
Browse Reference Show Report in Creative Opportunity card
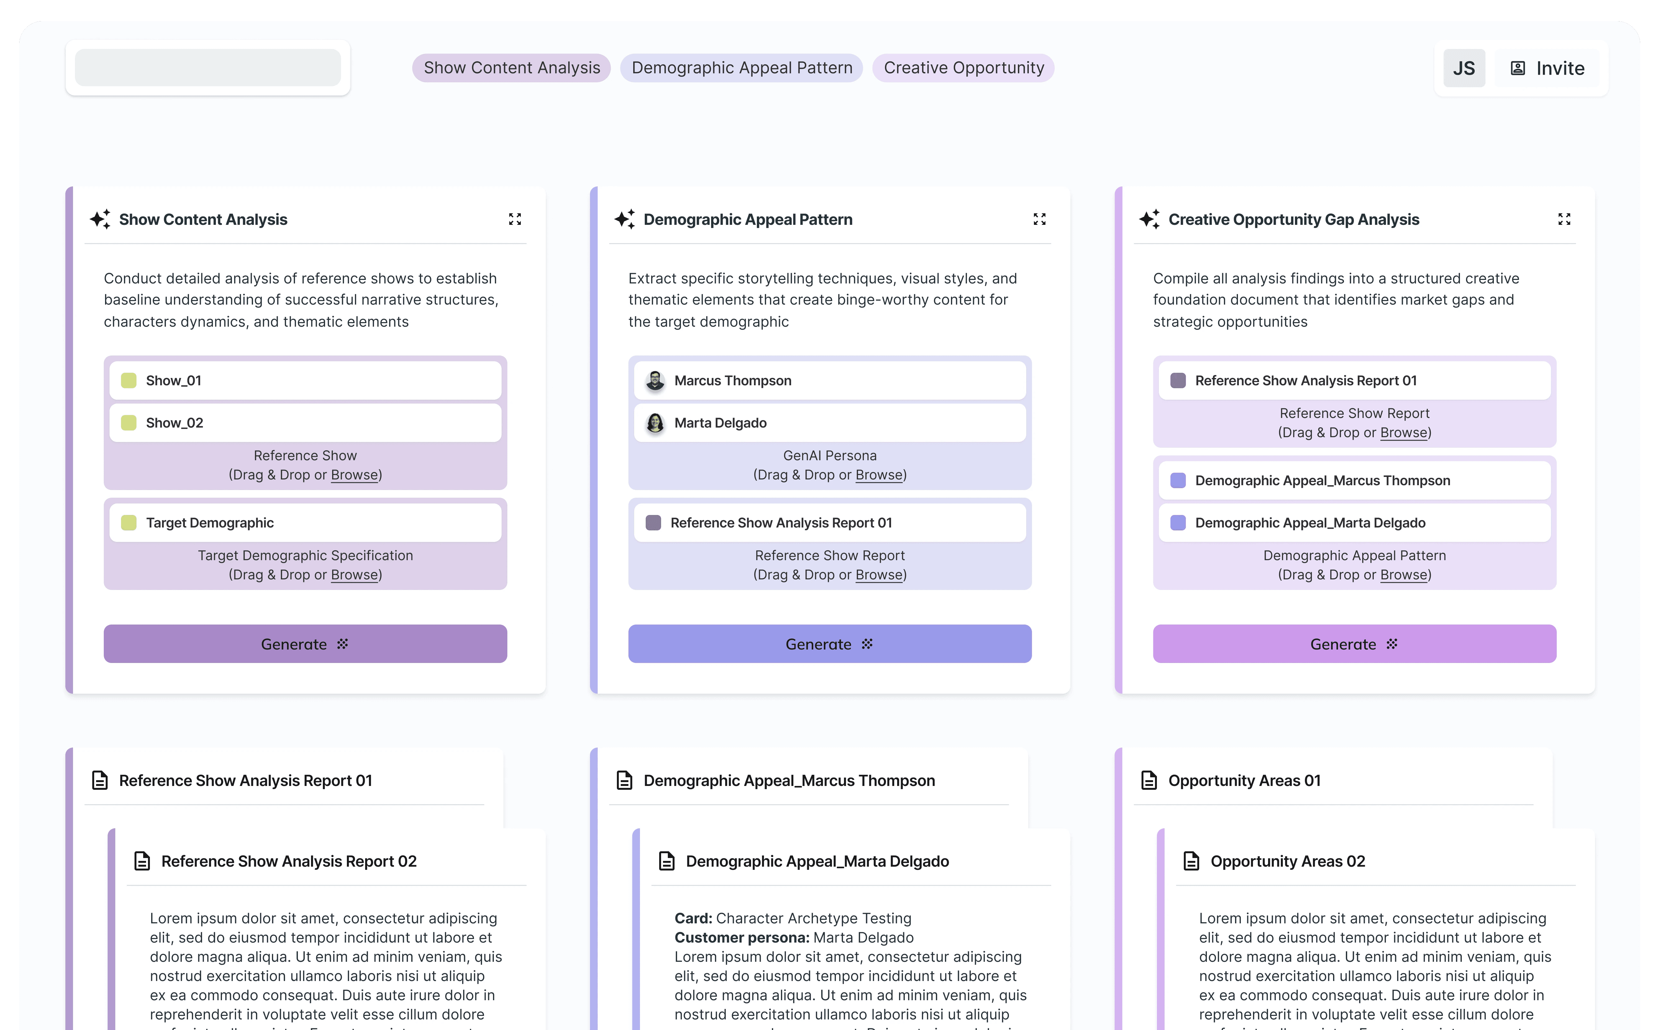click(1403, 433)
